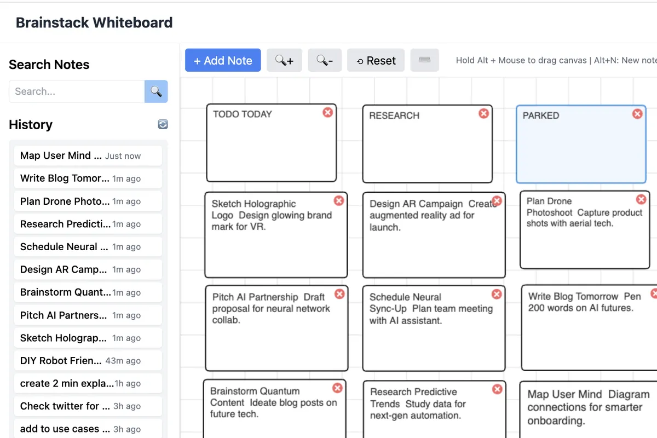Remove the Pitch AI Partnership note
Viewport: 657px width, 438px height.
point(339,294)
